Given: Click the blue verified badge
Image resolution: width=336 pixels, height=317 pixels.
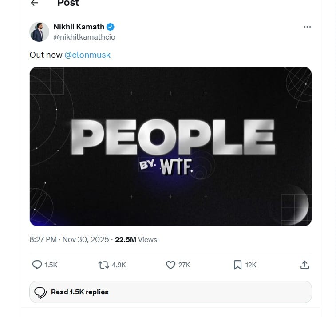Looking at the screenshot, I should 111,27.
